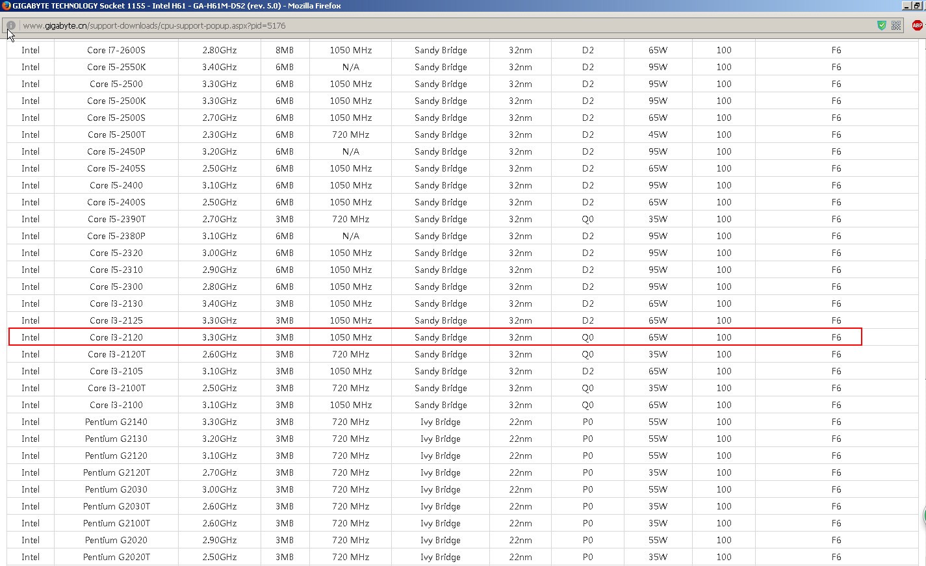Click N/A in the Core i5-2550K row
Viewport: 926px width, 566px height.
(x=351, y=67)
